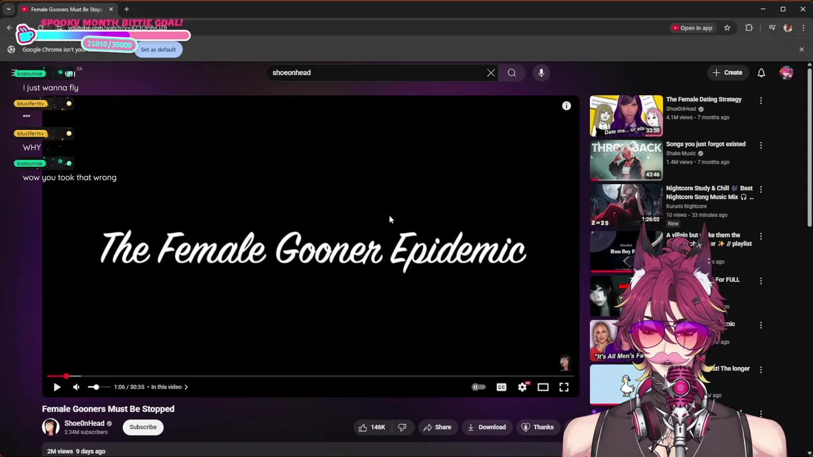Download the video
The image size is (813, 457).
[487, 427]
